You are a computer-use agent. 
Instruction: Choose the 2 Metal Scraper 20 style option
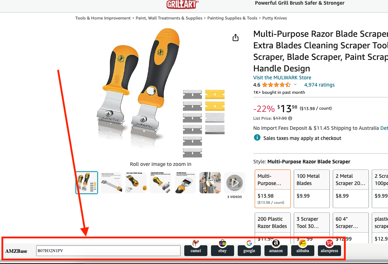(x=351, y=189)
